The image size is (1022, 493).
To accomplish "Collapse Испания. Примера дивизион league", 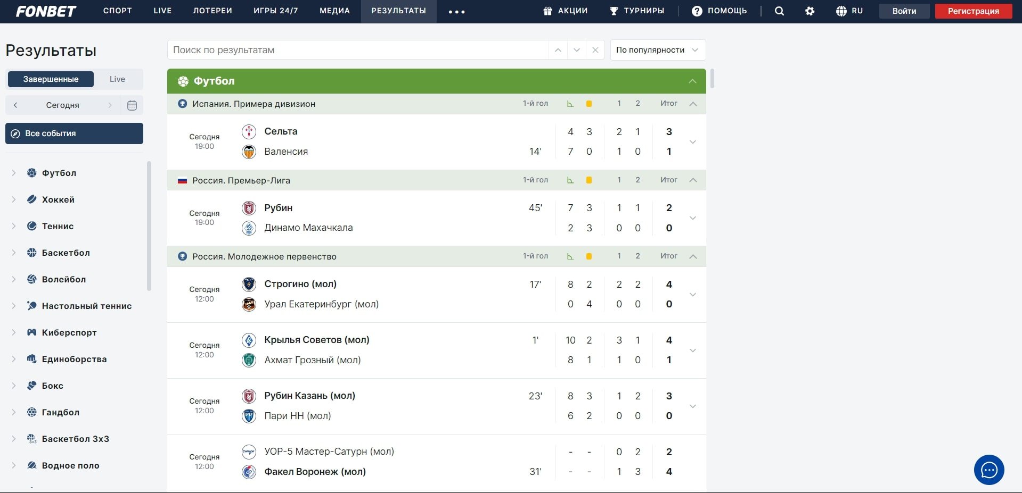I will [693, 104].
